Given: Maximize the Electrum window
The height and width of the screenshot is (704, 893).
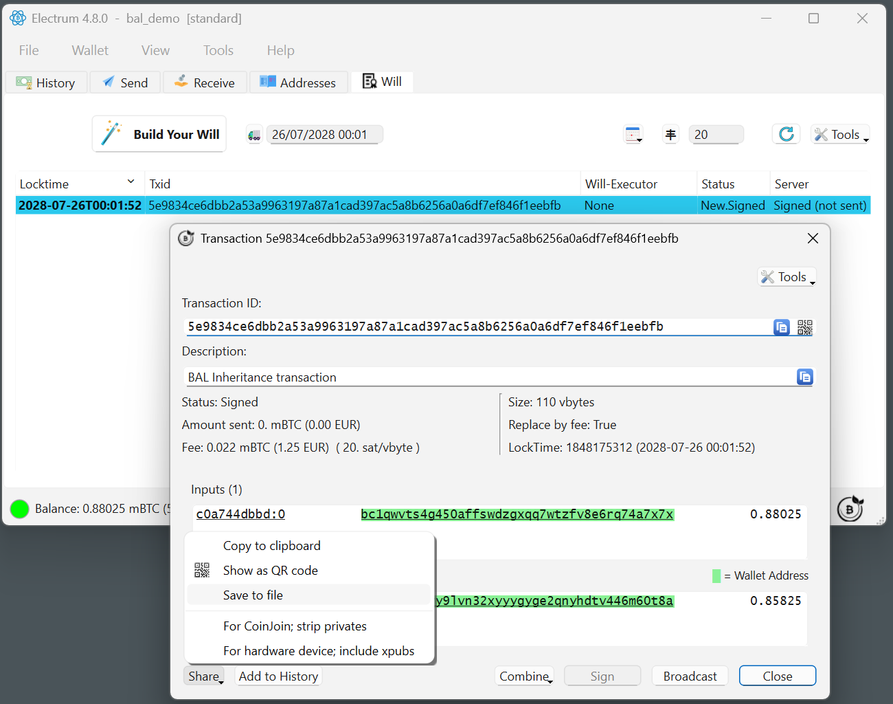Looking at the screenshot, I should 813,19.
